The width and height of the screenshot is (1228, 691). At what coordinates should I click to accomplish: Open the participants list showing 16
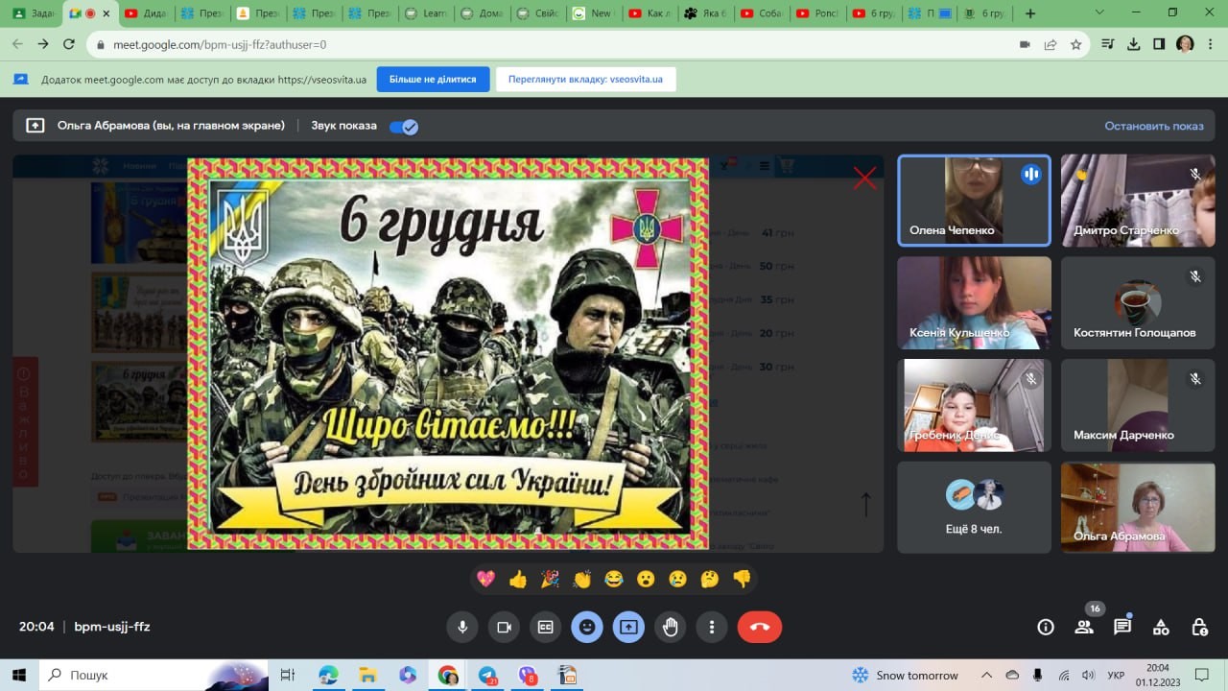pos(1084,627)
